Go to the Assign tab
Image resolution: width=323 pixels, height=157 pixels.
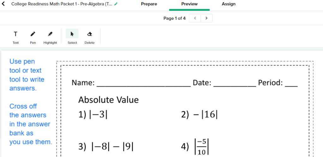point(229,4)
